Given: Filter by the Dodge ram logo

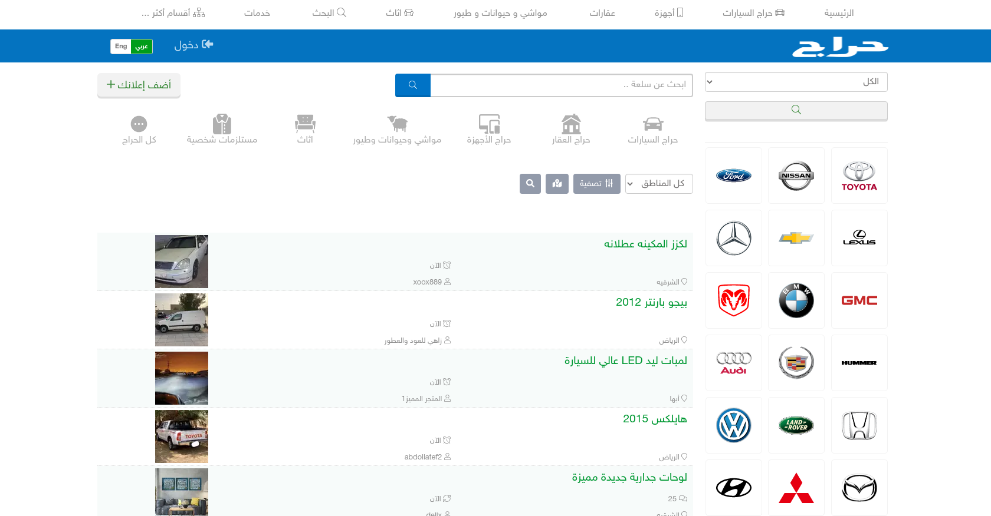Looking at the screenshot, I should point(734,300).
